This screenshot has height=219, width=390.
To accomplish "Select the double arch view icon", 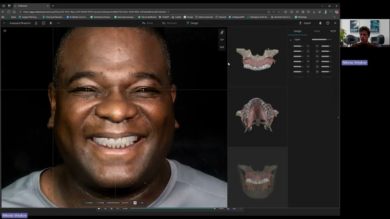I will [x=222, y=47].
